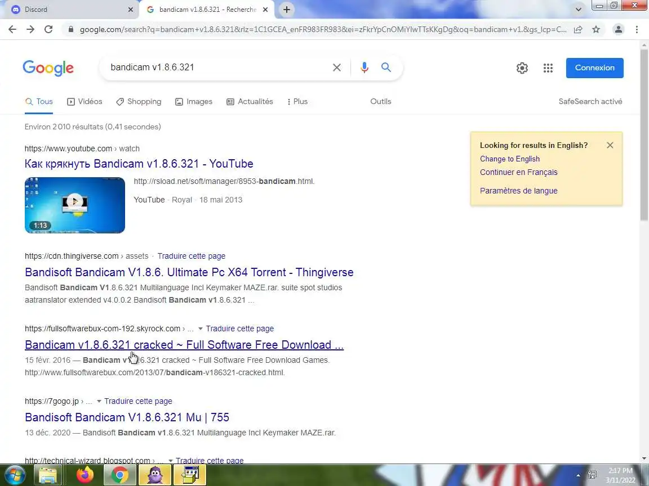
Task: Open the Windows Start menu
Action: 14,475
